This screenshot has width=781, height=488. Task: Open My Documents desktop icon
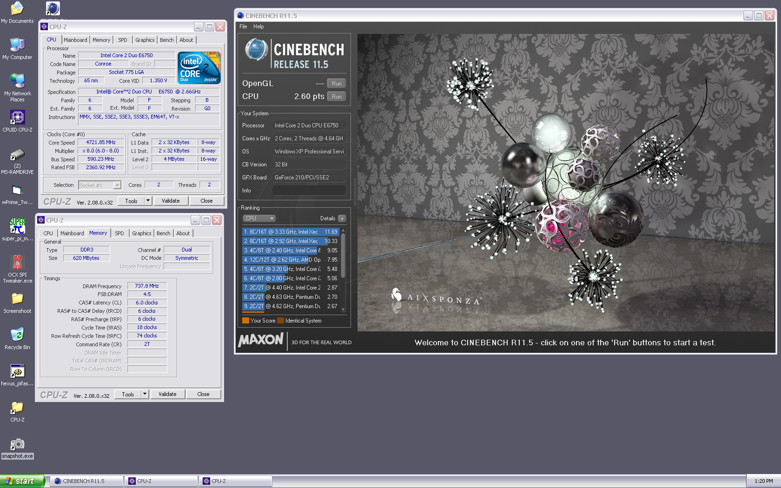tap(17, 13)
